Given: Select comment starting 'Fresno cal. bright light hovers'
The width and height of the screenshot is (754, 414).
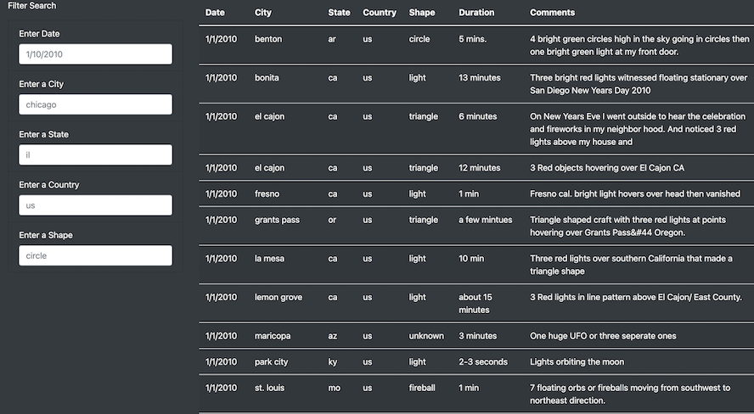Looking at the screenshot, I should click(635, 194).
